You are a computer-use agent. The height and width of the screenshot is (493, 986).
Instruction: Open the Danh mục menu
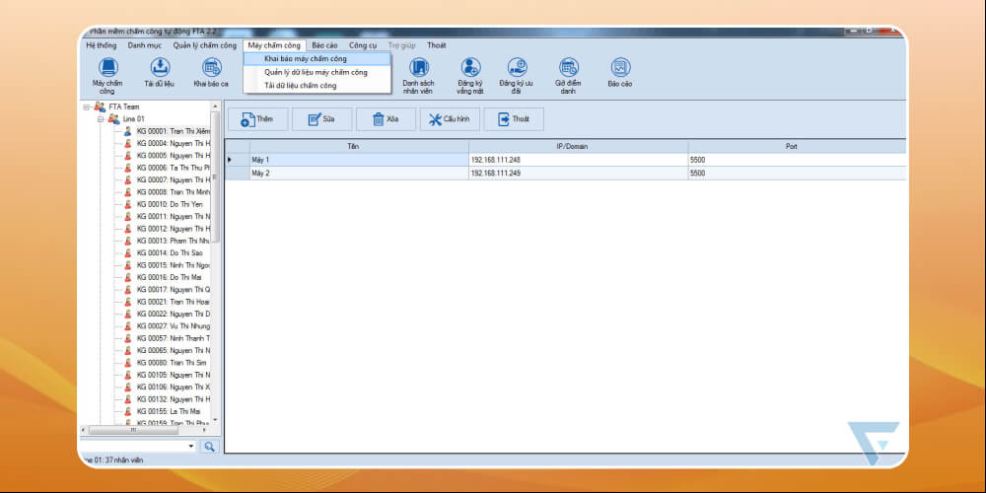coord(144,45)
